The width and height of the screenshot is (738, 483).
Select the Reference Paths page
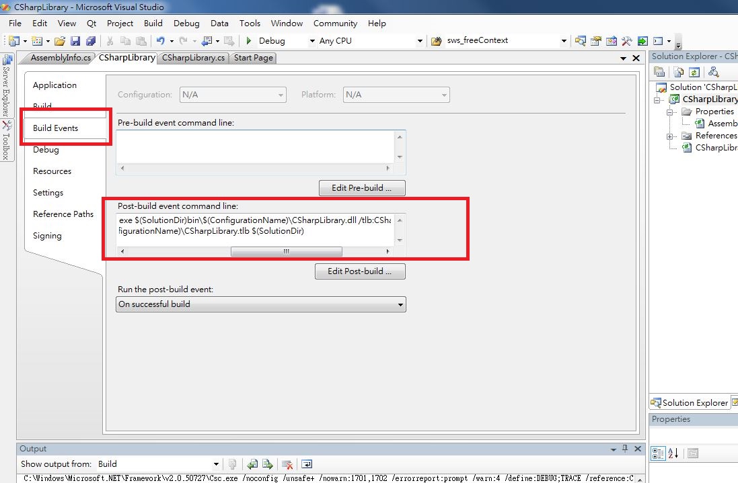click(x=63, y=214)
